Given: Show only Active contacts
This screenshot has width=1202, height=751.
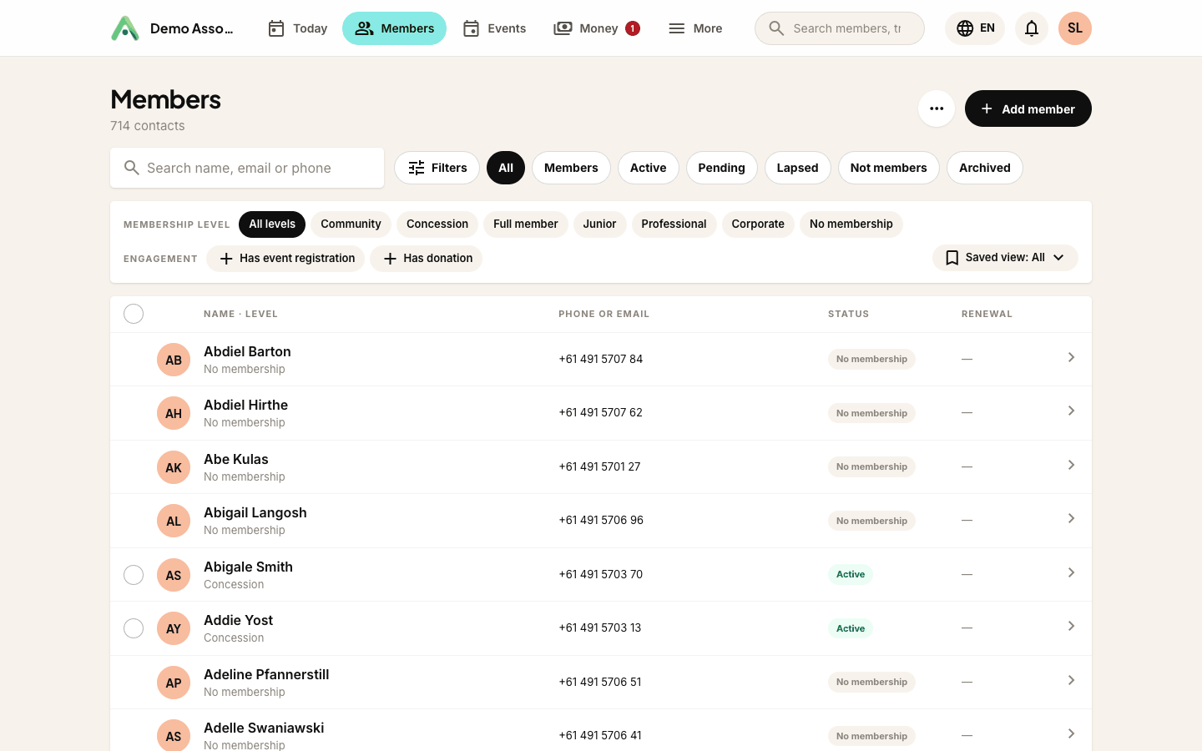Looking at the screenshot, I should [x=649, y=168].
